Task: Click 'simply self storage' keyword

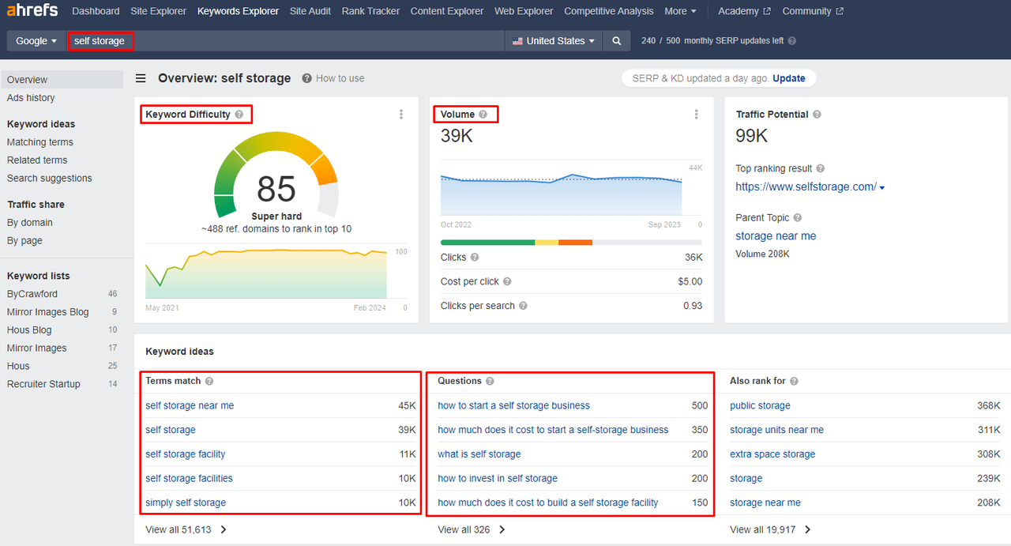Action: (x=186, y=503)
